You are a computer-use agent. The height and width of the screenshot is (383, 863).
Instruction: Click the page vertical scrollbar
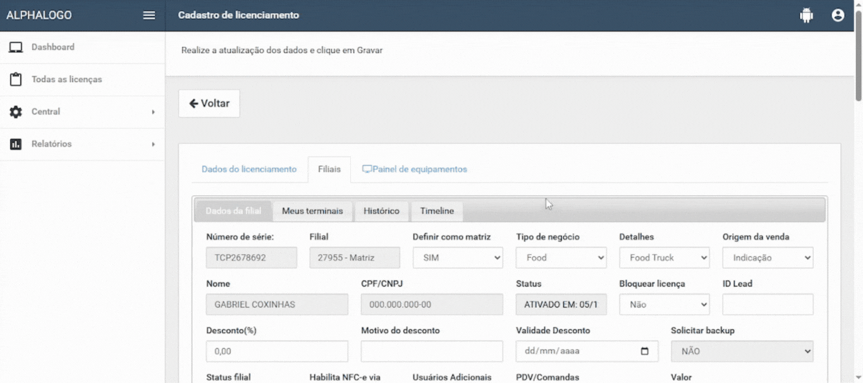coord(858,63)
